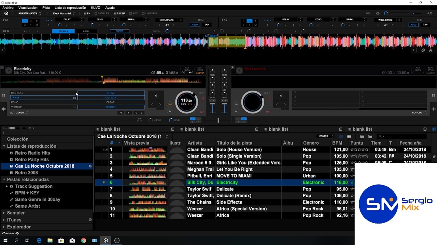
Task: Select Retro Party Hits playlist
Action: click(x=32, y=160)
